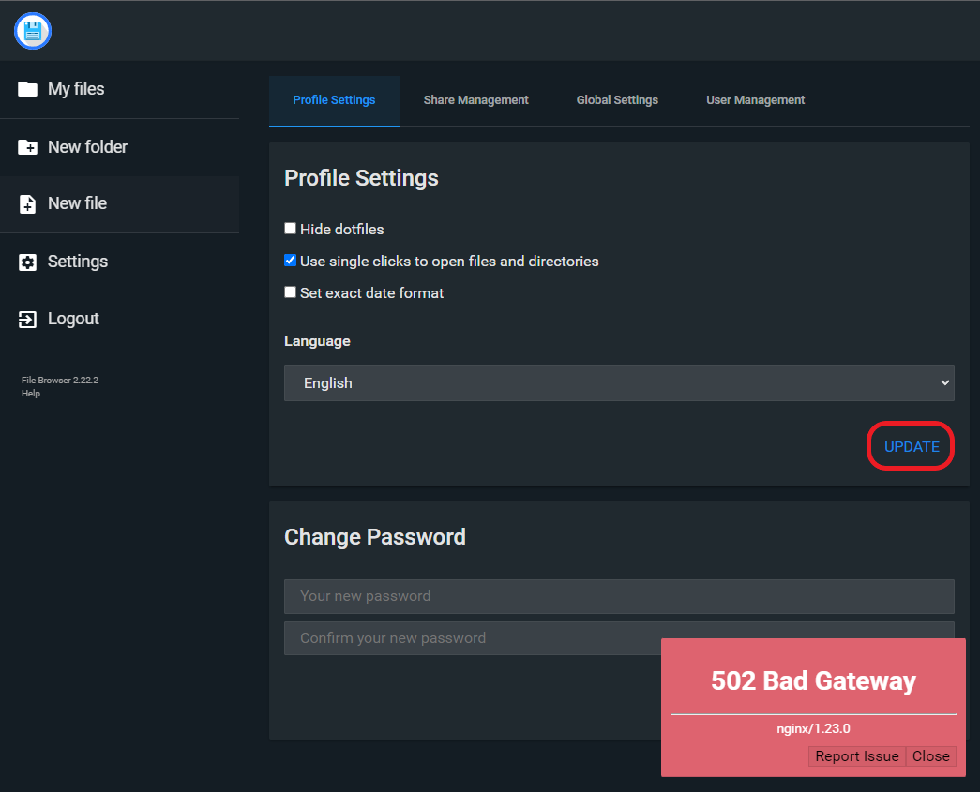Change language from English
980x792 pixels.
[619, 382]
